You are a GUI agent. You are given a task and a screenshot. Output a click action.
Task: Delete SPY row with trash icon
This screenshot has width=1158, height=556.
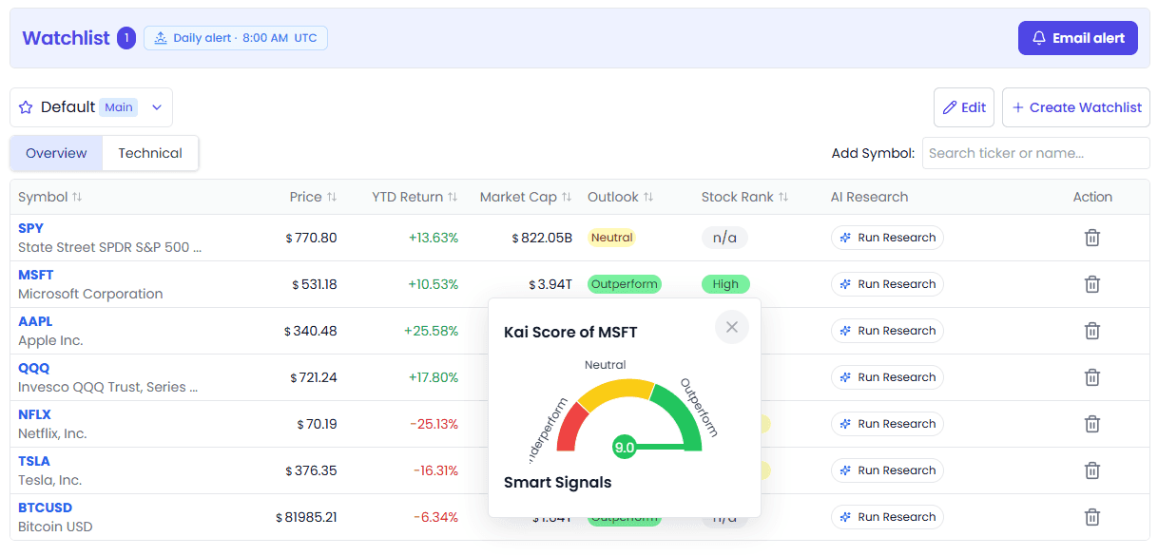coord(1092,238)
